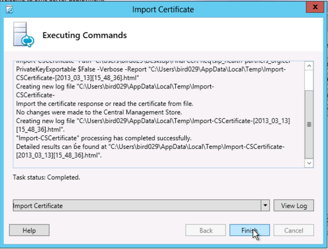Click the Task status: Completed label
Screen dimensions: 328x249
[46, 177]
